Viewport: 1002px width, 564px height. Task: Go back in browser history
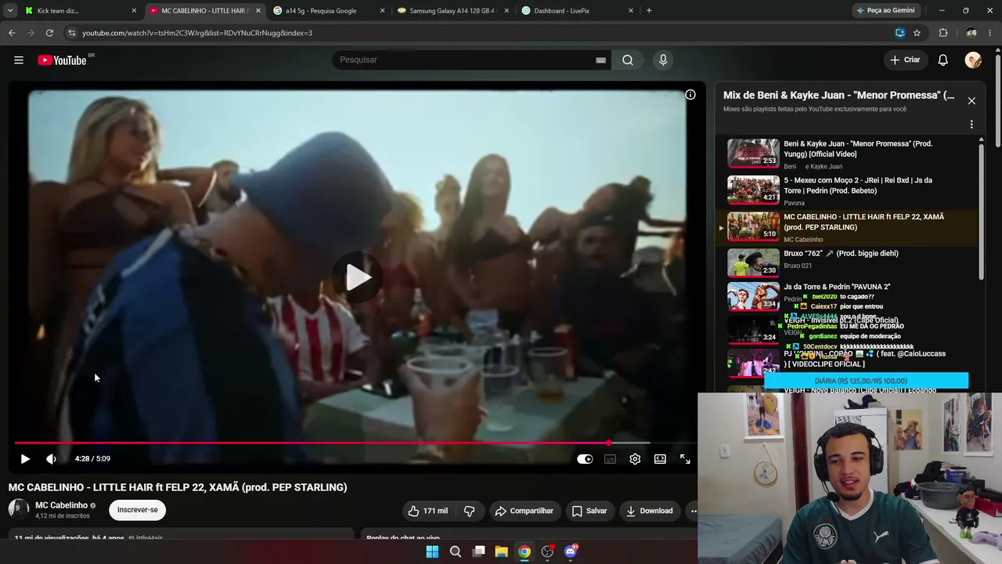click(12, 33)
